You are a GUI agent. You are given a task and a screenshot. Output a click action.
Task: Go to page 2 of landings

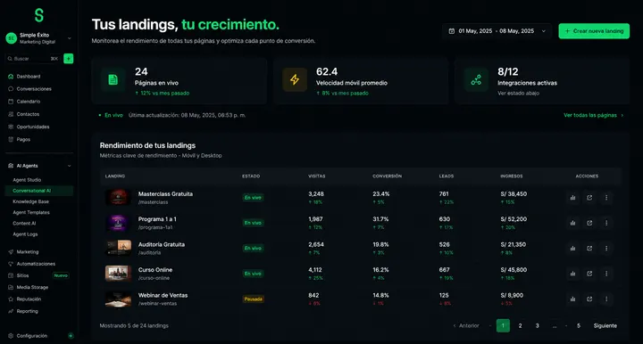(520, 325)
